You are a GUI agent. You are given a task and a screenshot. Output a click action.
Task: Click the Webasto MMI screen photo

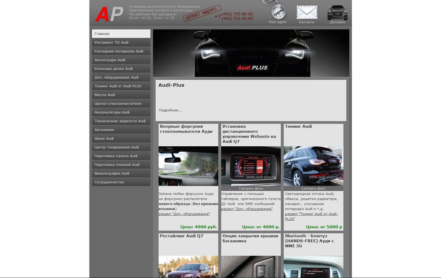click(x=251, y=166)
